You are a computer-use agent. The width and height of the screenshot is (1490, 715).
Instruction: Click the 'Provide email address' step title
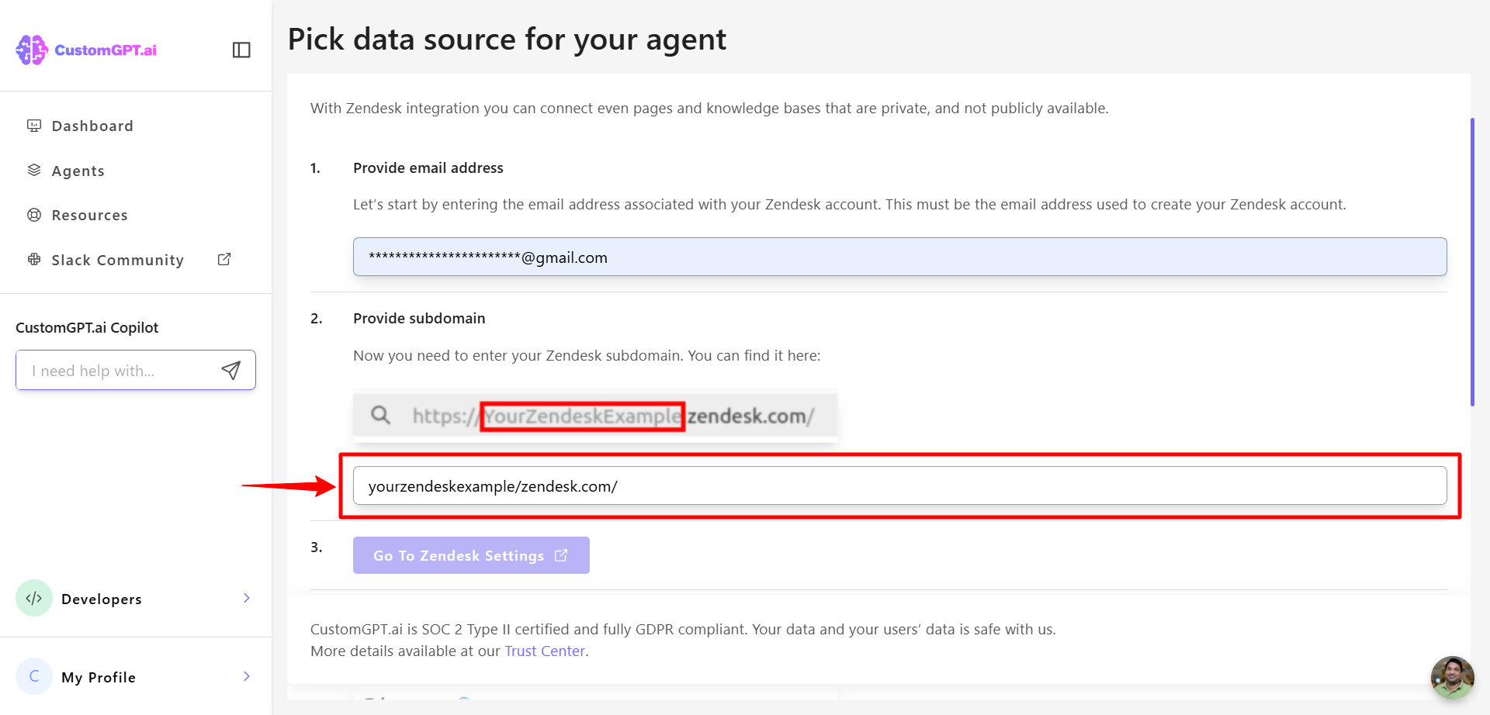coord(428,168)
